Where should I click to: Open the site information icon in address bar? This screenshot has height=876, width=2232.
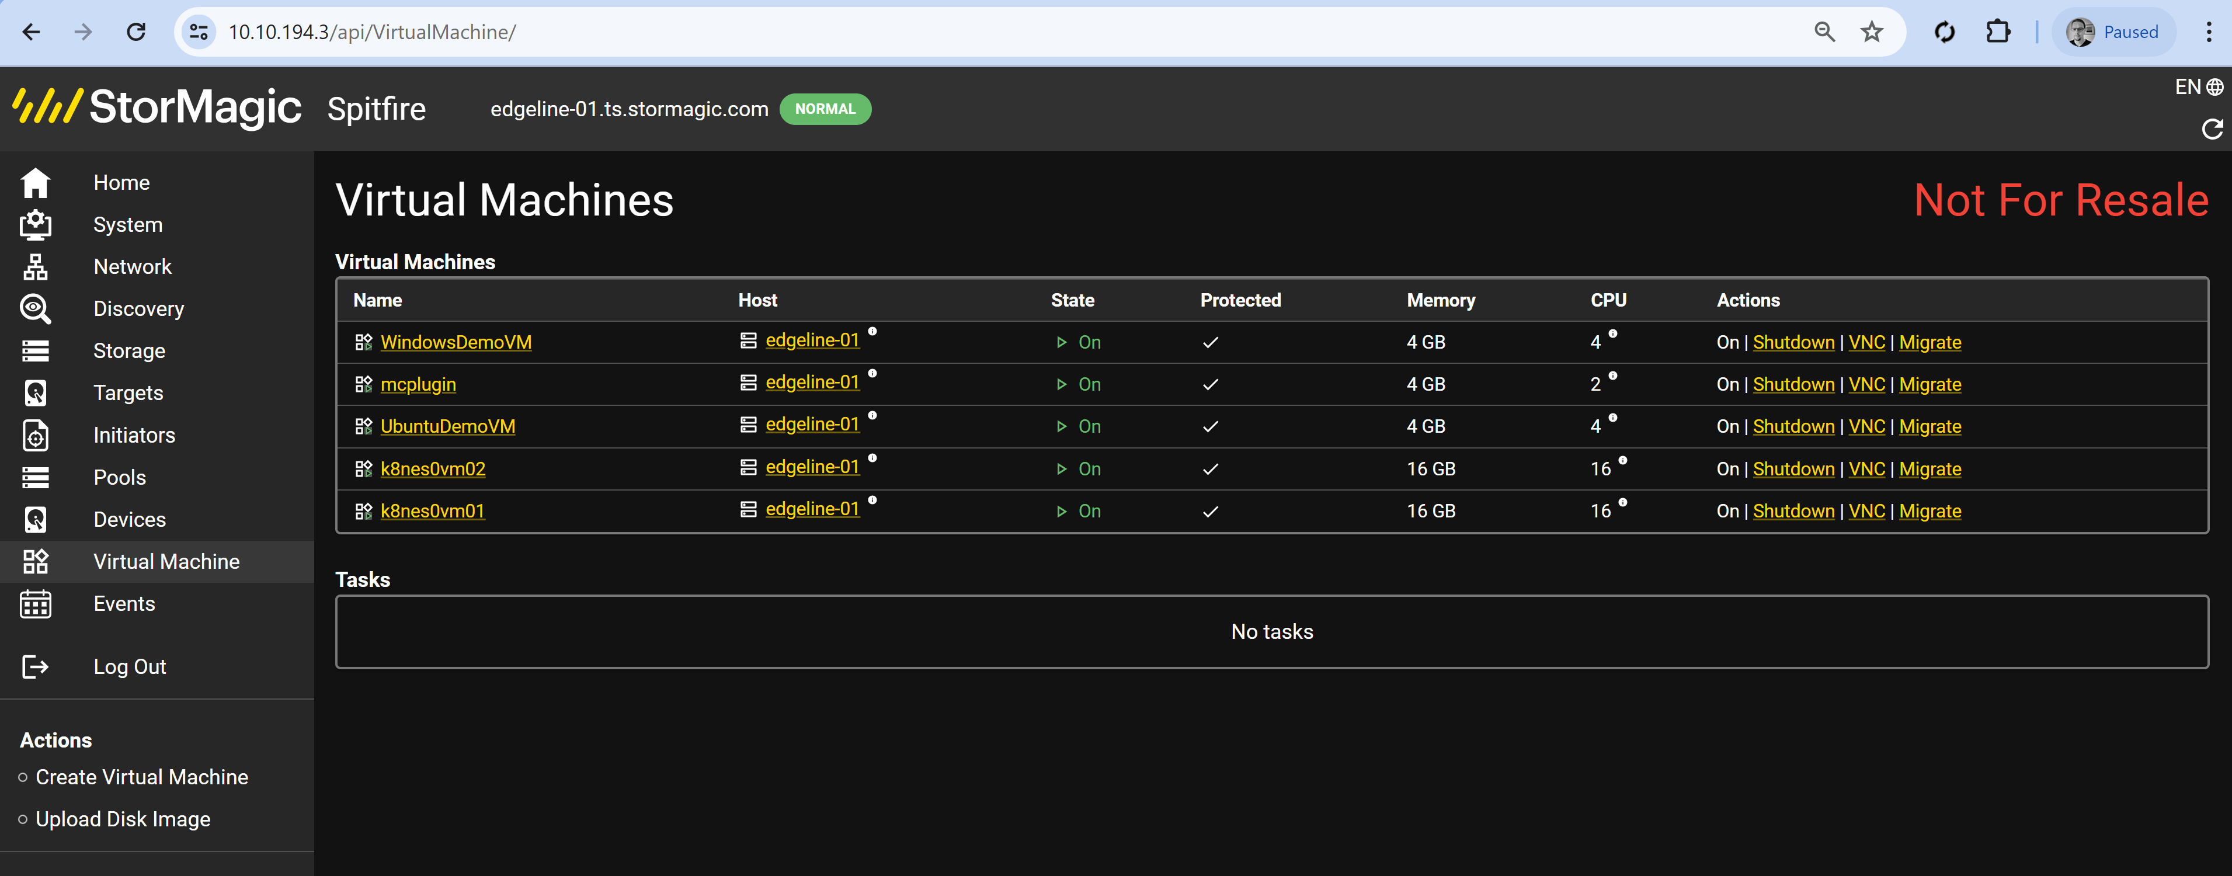coord(199,32)
